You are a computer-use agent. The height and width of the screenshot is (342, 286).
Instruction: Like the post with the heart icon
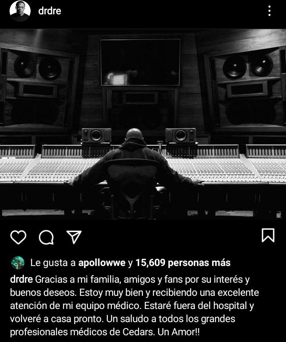tap(18, 237)
